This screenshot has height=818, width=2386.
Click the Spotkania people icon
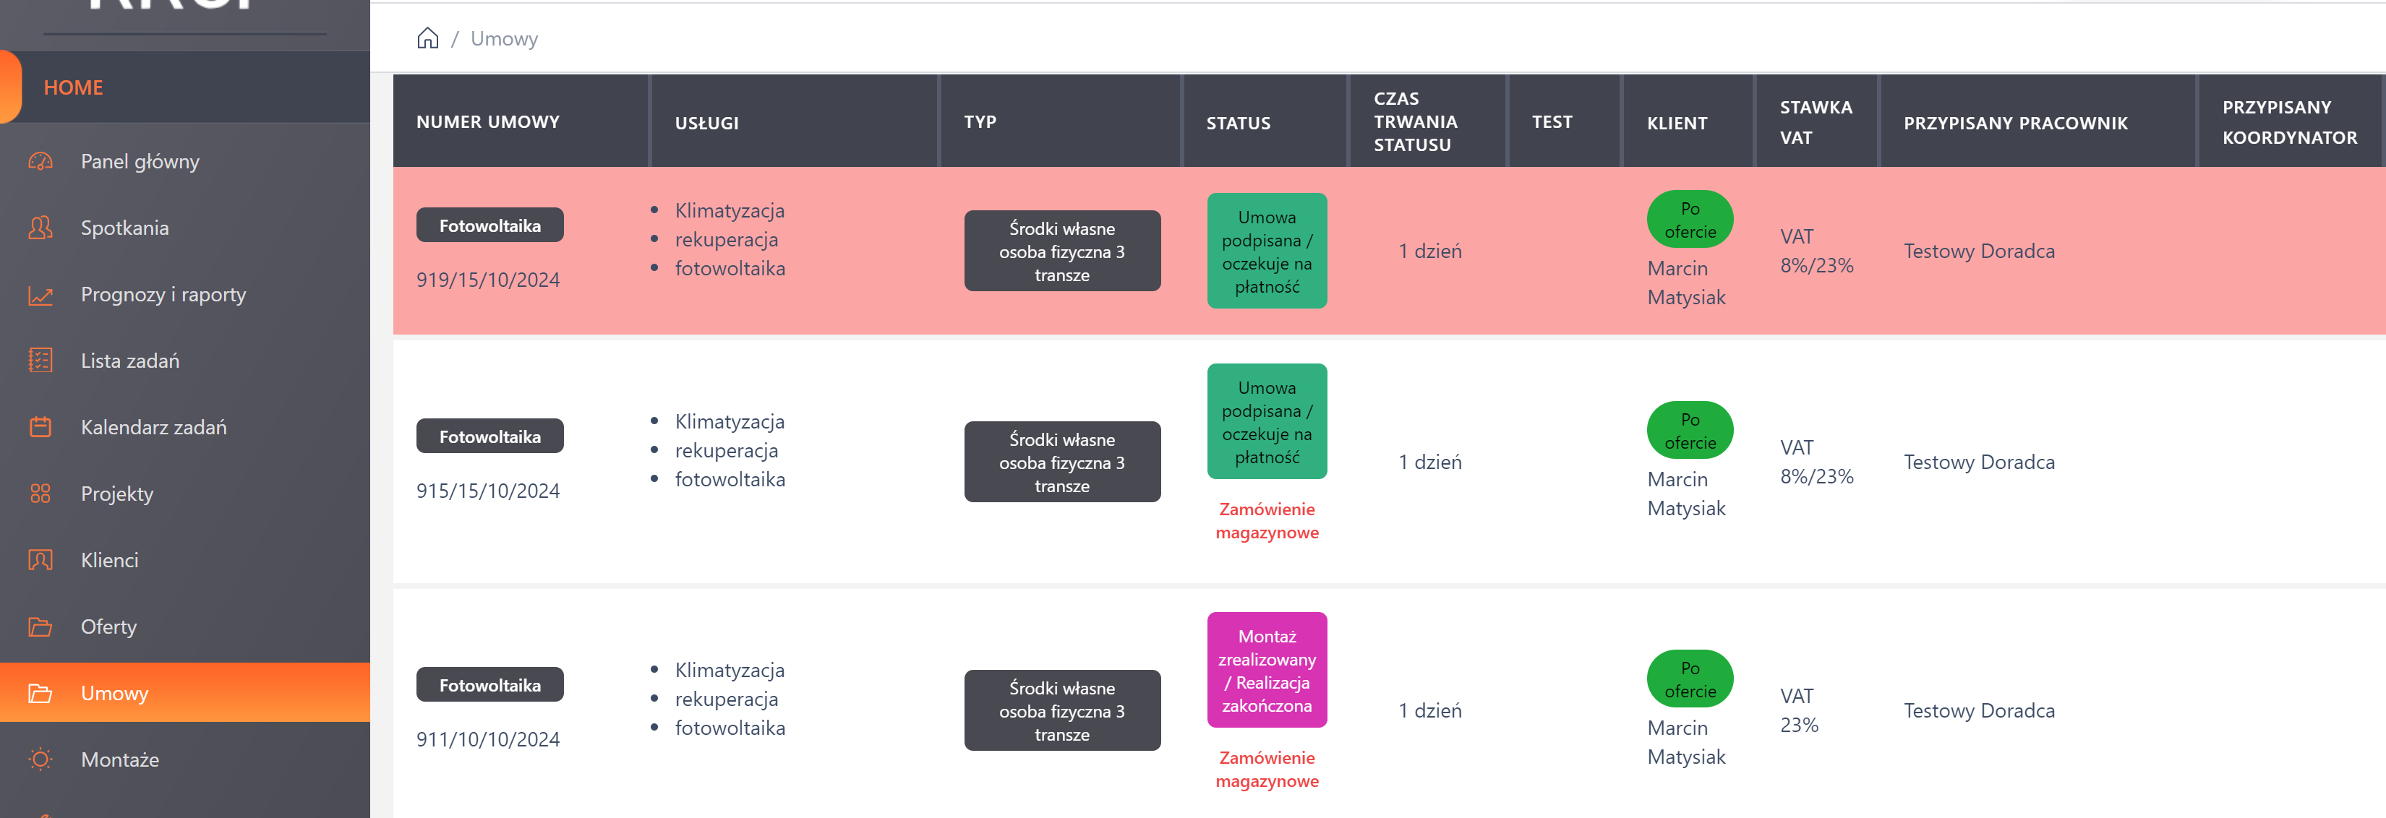tap(40, 228)
